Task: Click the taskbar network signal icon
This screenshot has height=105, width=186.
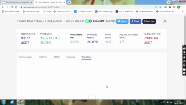Action: tap(171, 102)
